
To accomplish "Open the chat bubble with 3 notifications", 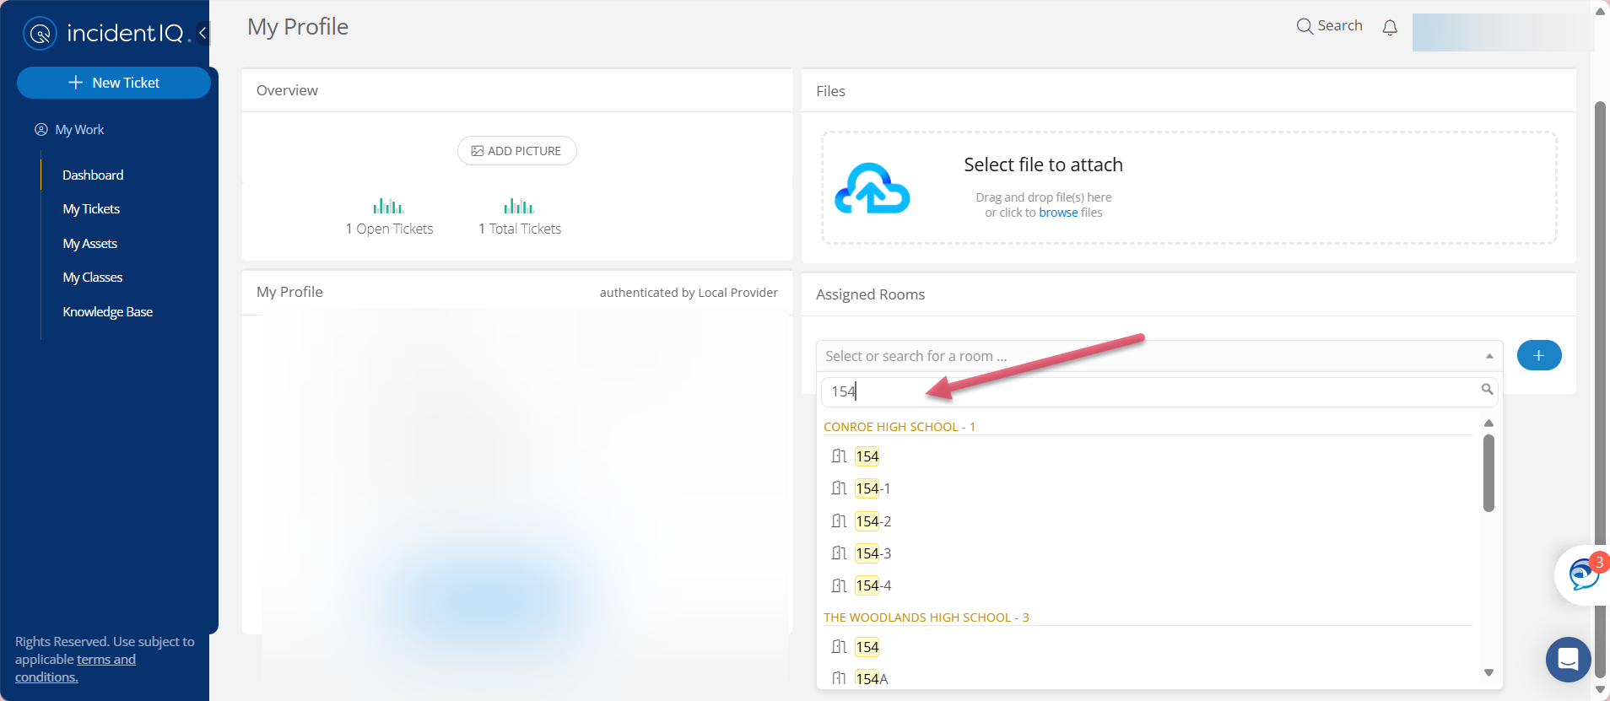I will [1584, 574].
